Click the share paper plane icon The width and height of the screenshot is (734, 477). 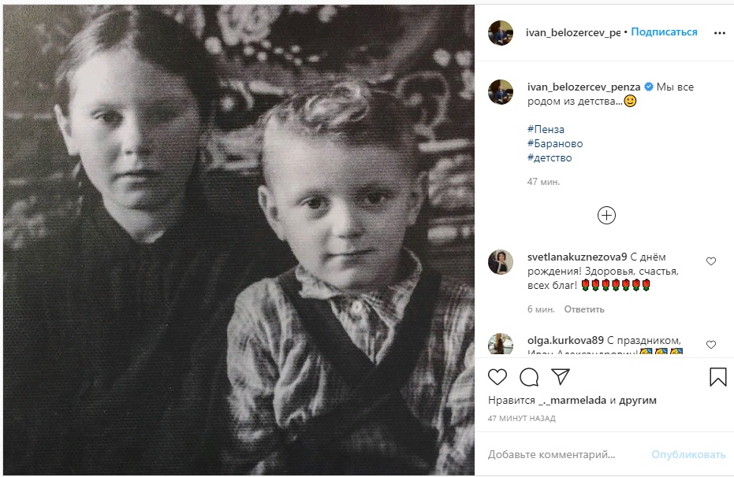coord(561,377)
